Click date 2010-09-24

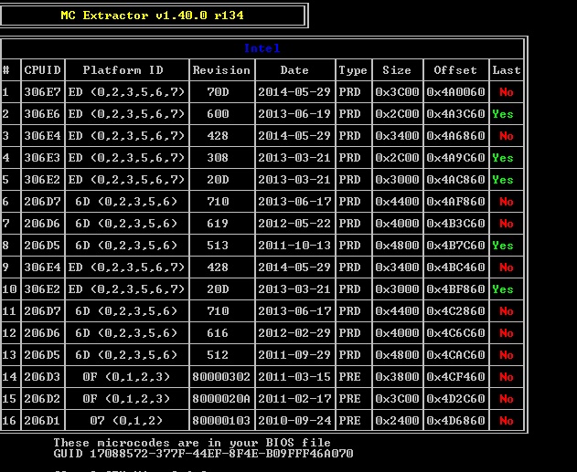click(294, 421)
